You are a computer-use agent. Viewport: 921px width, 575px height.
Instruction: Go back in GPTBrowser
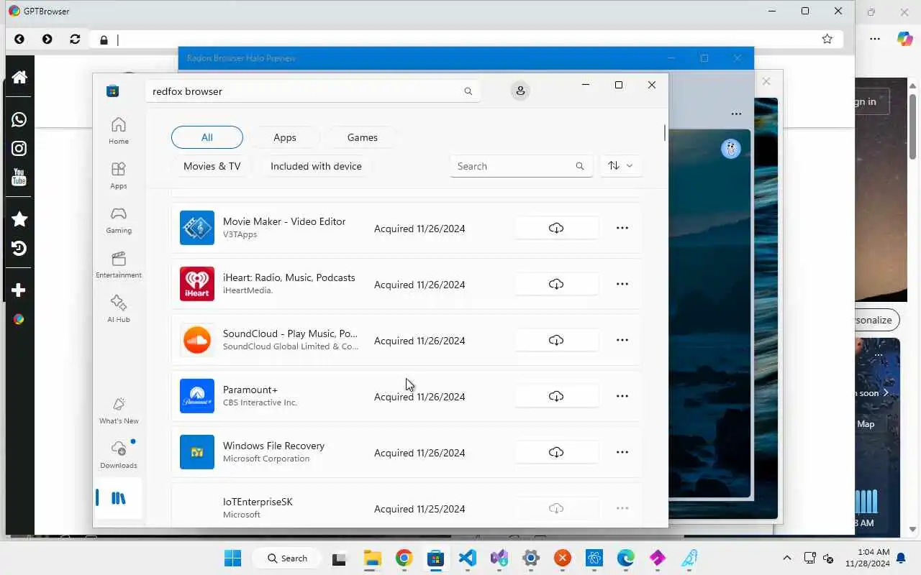click(x=19, y=40)
